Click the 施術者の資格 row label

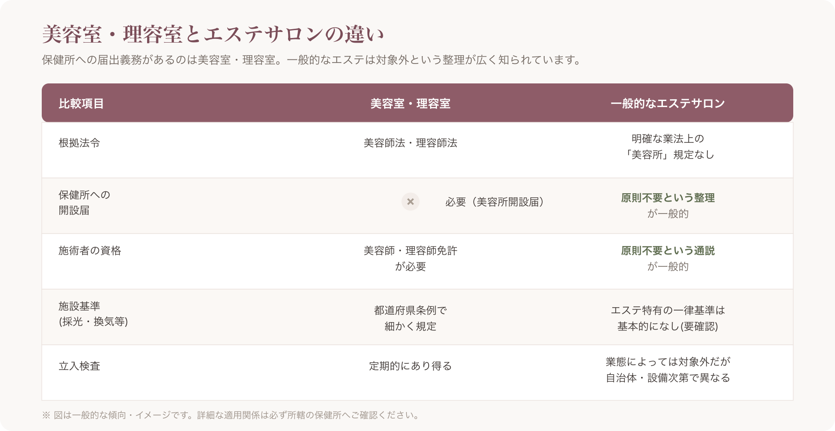90,251
